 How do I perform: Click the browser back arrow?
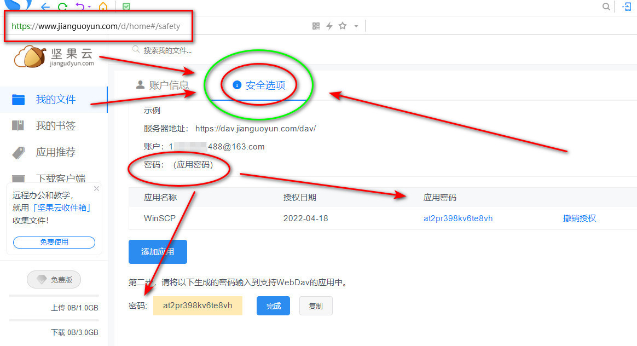point(45,7)
